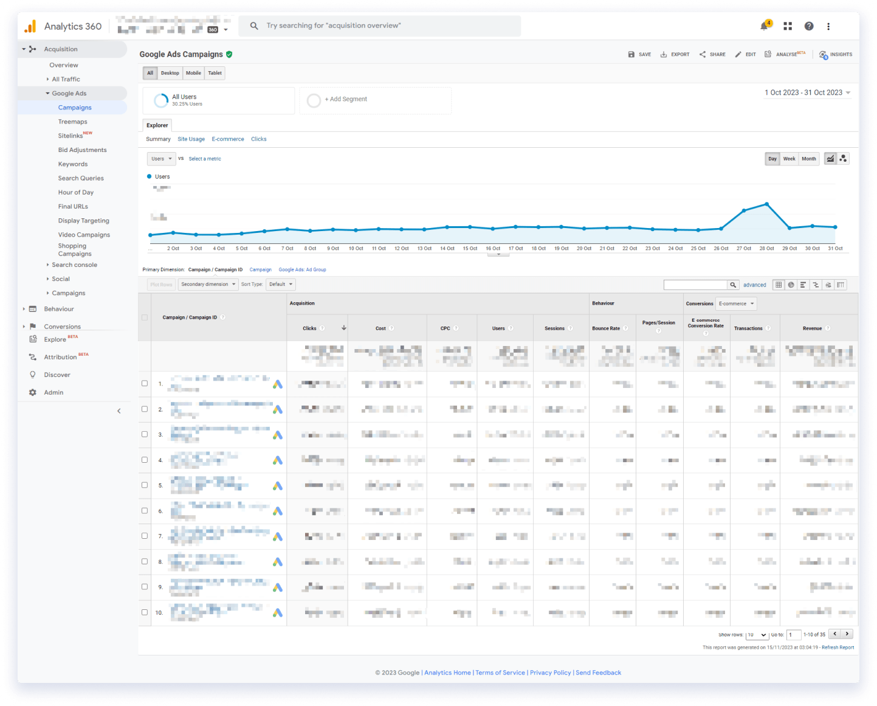The height and width of the screenshot is (706, 877).
Task: Select the percentage pie view icon
Action: (791, 285)
